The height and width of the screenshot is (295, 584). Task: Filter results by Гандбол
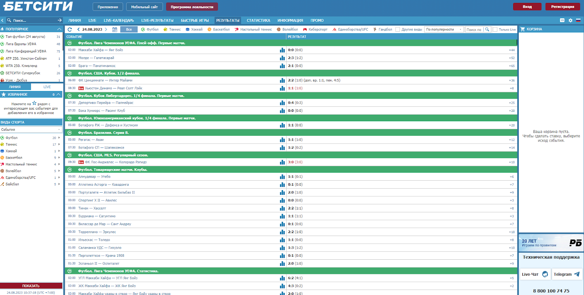(383, 29)
